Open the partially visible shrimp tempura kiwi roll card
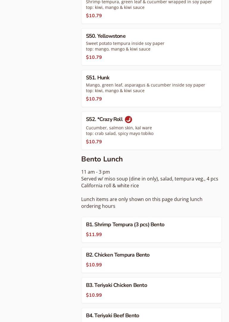 point(151,12)
